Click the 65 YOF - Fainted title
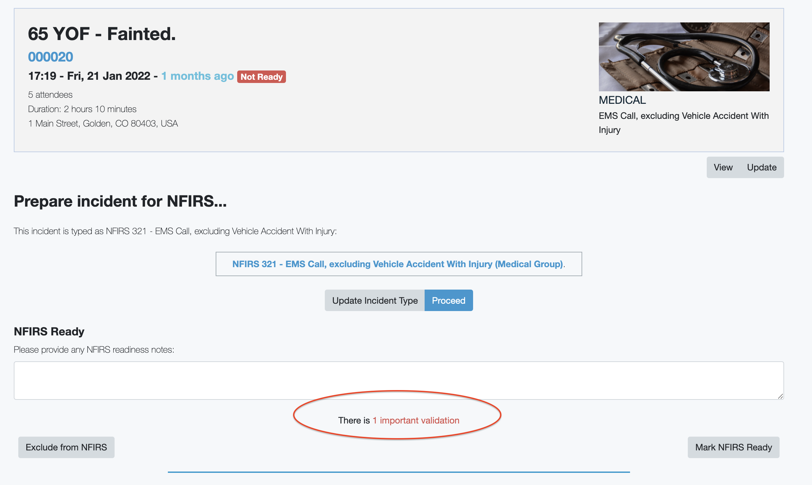The image size is (812, 485). coord(102,34)
